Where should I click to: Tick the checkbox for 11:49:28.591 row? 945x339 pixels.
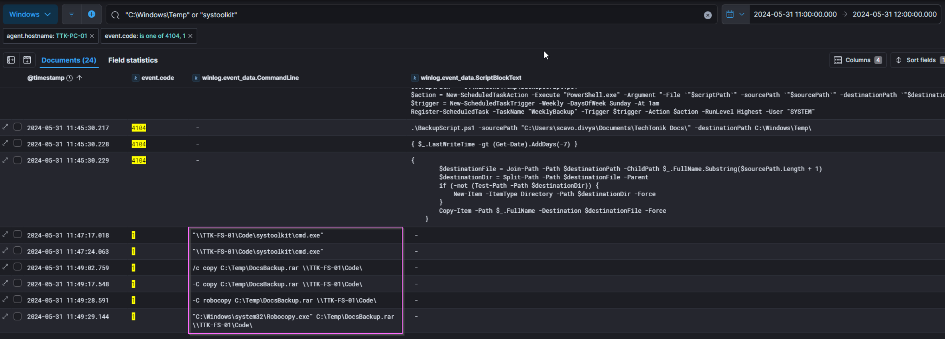17,300
